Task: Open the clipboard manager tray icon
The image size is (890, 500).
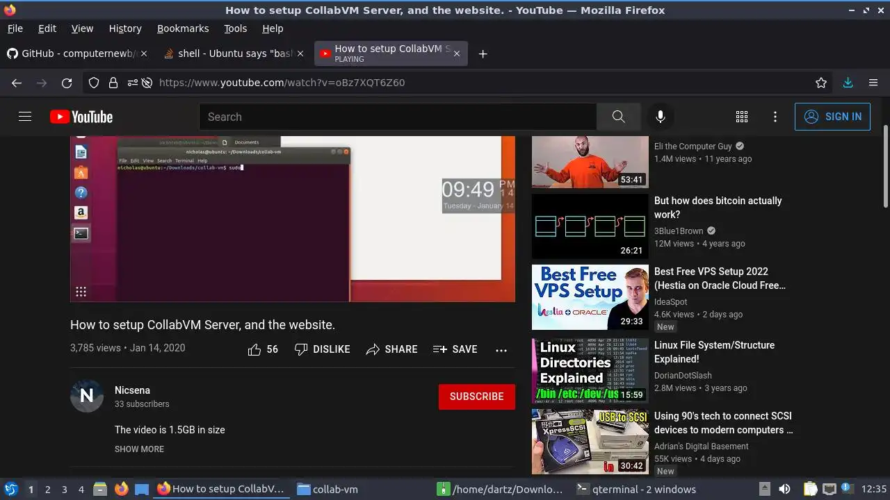Action: point(811,489)
